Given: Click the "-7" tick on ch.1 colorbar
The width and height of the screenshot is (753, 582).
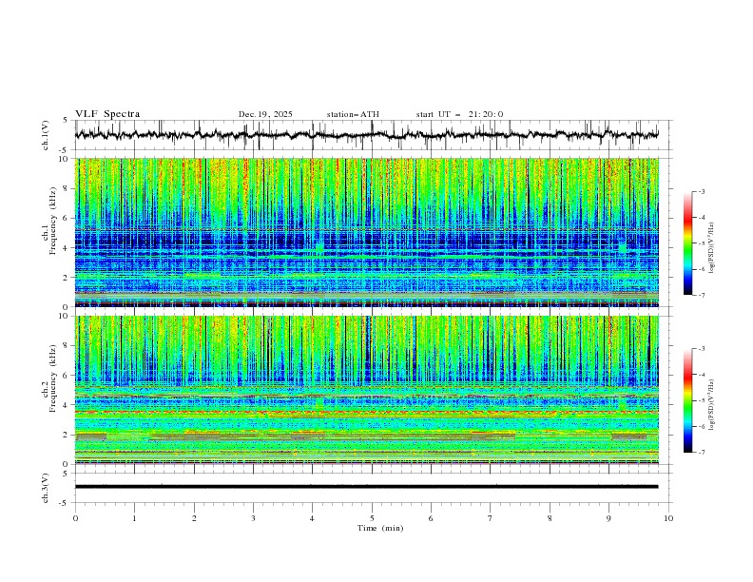Looking at the screenshot, I should click(702, 295).
